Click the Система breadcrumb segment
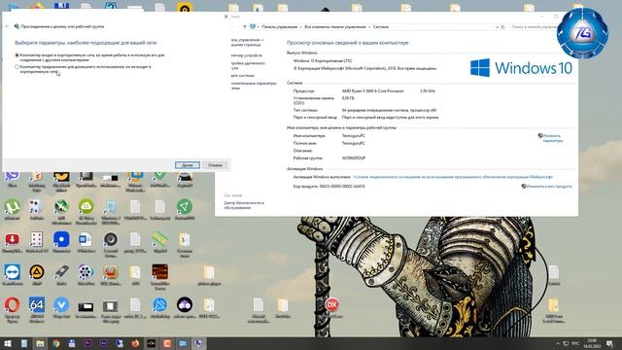Screen dimensions: 622x350 click(381, 27)
